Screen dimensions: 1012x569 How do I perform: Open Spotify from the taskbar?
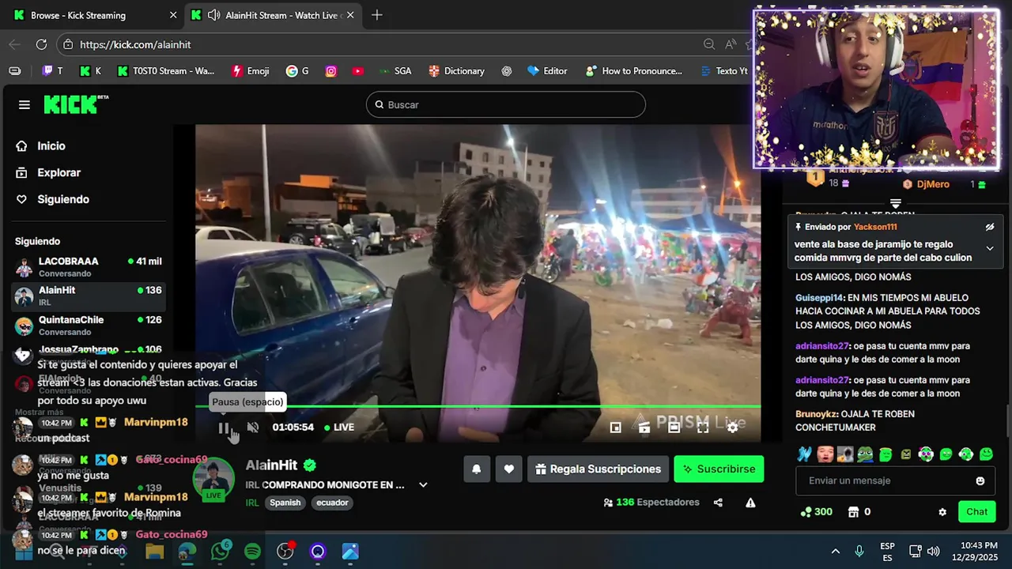click(x=252, y=552)
